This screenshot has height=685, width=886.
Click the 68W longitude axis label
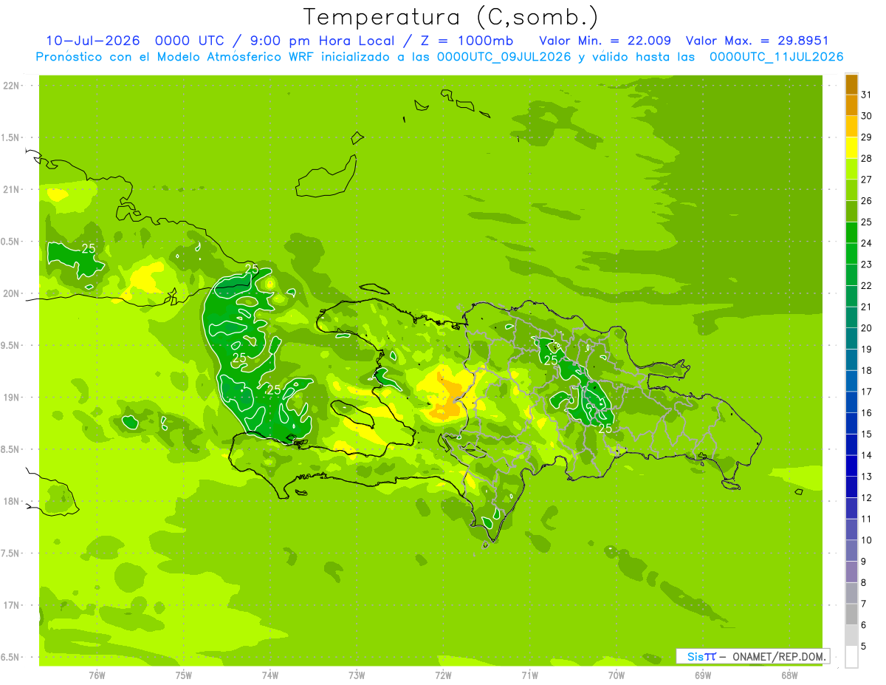789,675
